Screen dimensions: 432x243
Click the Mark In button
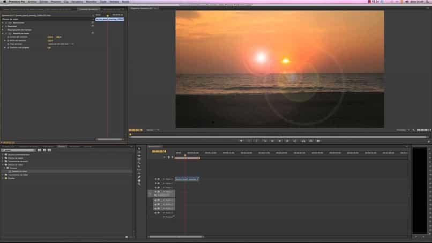(249, 141)
